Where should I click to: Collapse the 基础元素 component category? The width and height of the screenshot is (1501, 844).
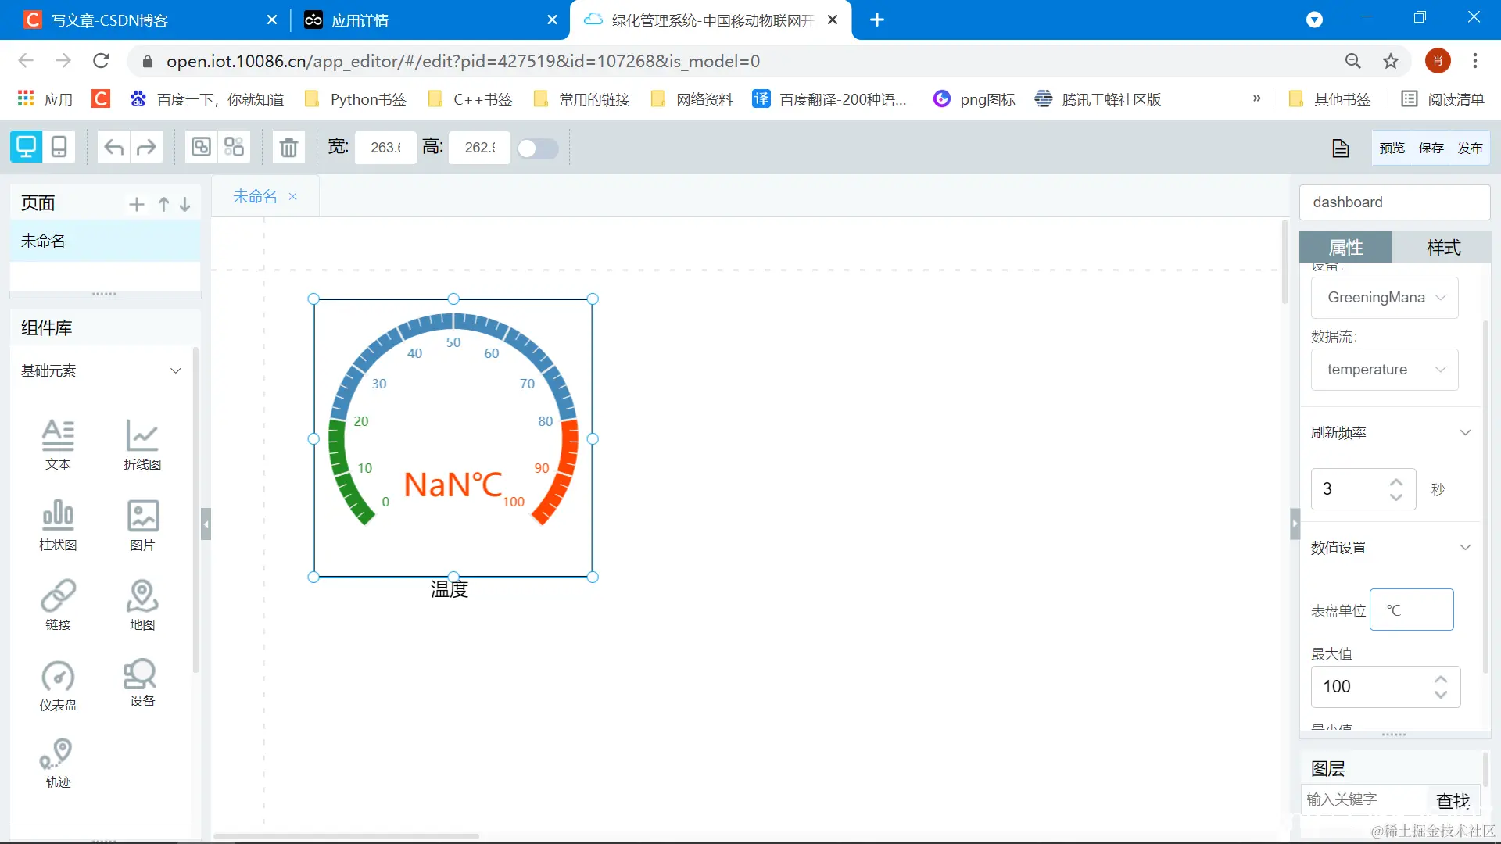pos(175,370)
